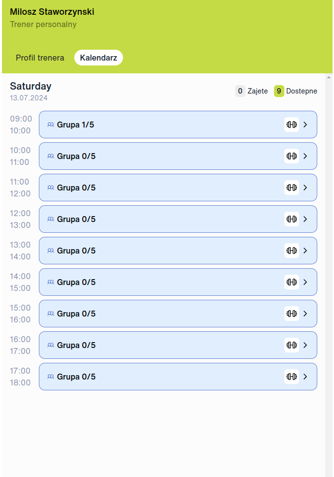
Task: Click dumbbell icon in 10:00 slot
Action: 292,156
